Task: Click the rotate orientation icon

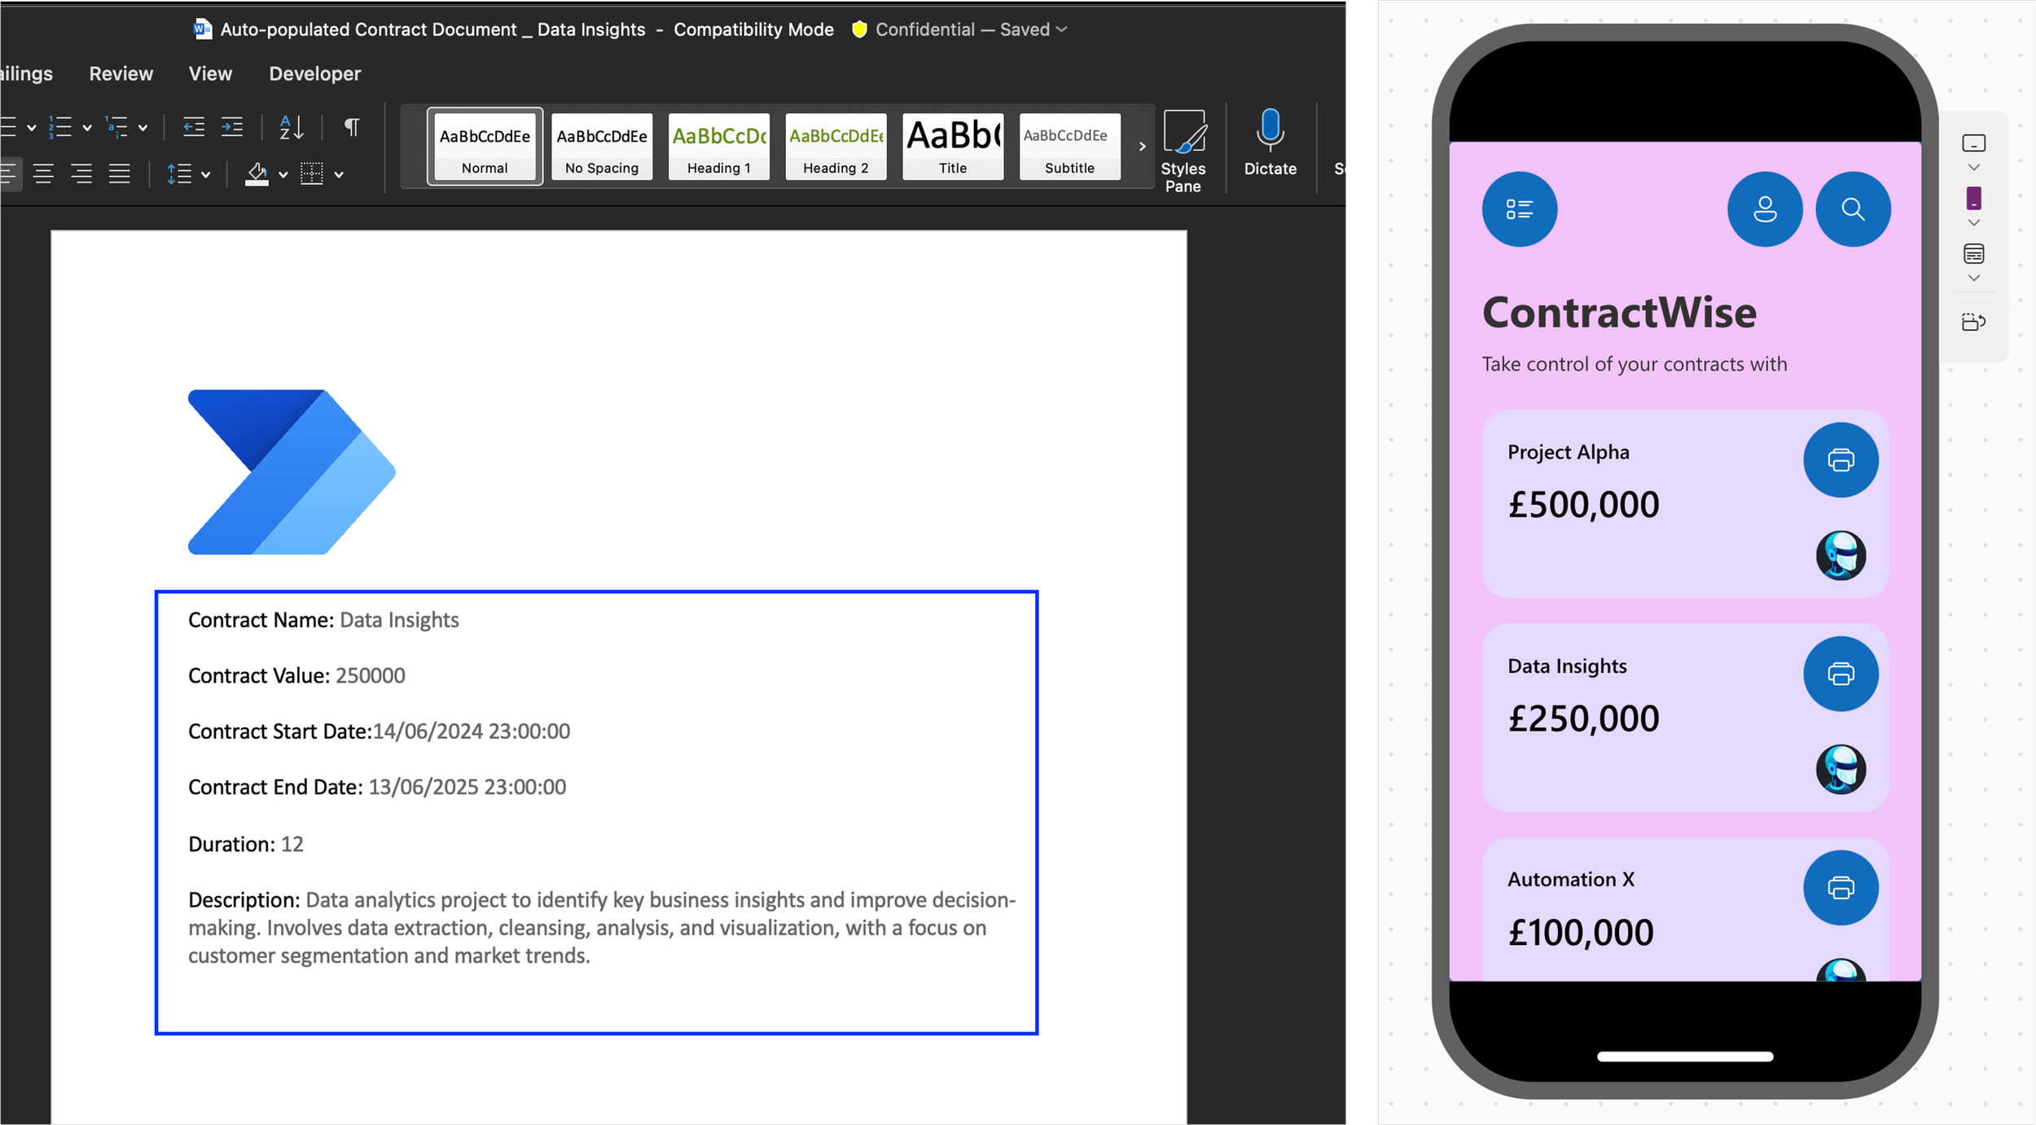Action: click(1973, 322)
